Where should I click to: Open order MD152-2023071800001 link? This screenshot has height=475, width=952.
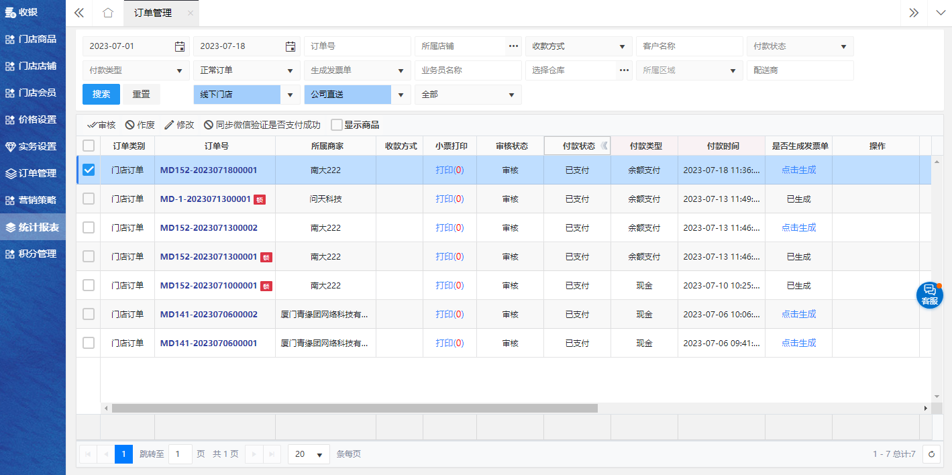point(209,170)
